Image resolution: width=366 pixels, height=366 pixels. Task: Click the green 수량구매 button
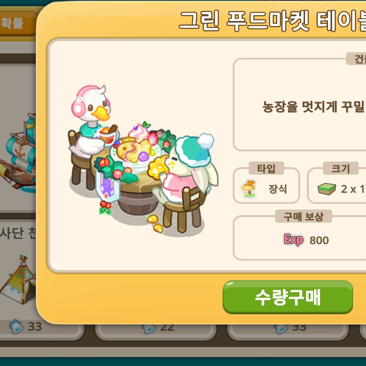pyautogui.click(x=288, y=297)
